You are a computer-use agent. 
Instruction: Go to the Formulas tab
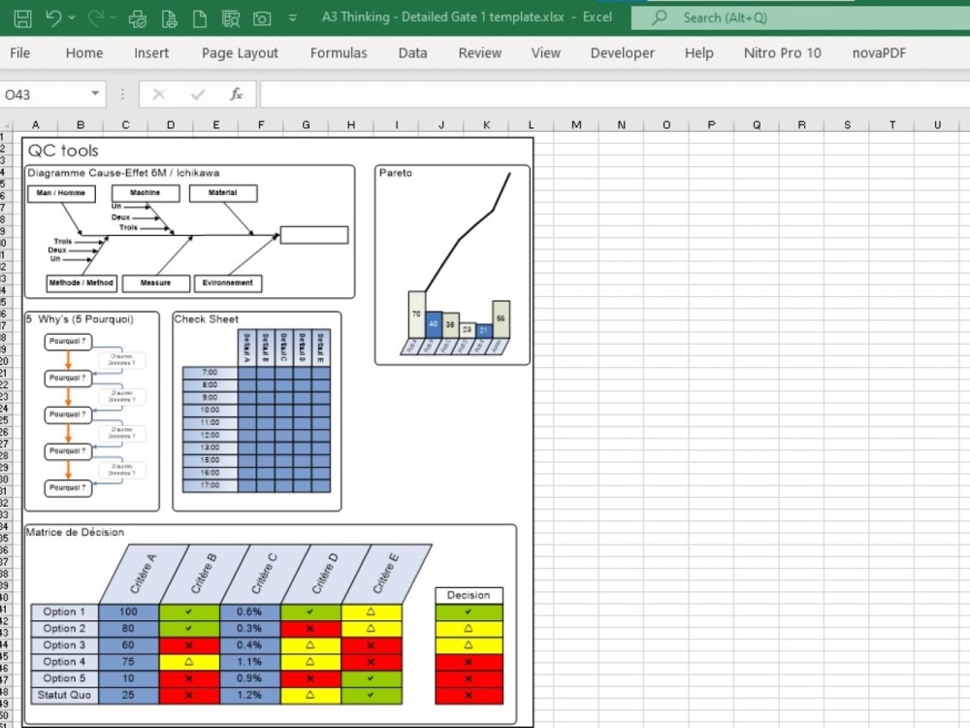click(x=339, y=53)
